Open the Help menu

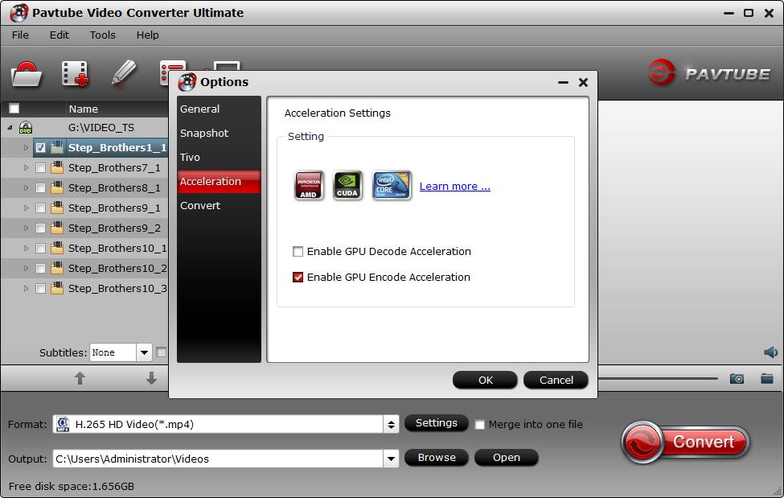pos(147,35)
